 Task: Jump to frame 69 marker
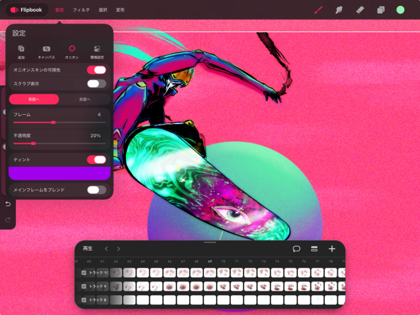click(210, 261)
